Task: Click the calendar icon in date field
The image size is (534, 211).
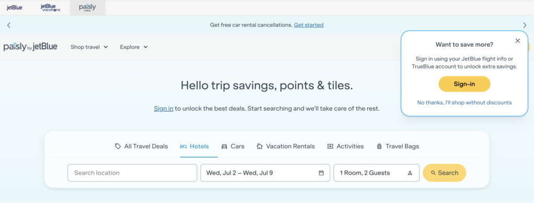Action: click(x=321, y=173)
